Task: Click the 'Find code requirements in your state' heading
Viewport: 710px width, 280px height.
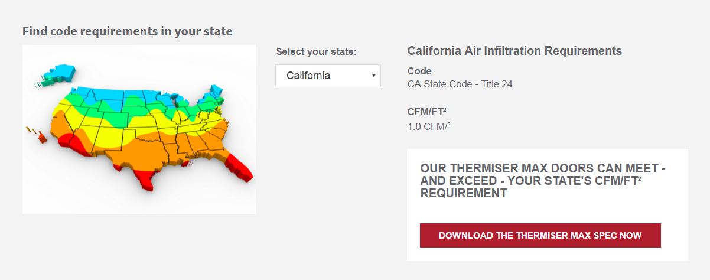Action: tap(127, 31)
